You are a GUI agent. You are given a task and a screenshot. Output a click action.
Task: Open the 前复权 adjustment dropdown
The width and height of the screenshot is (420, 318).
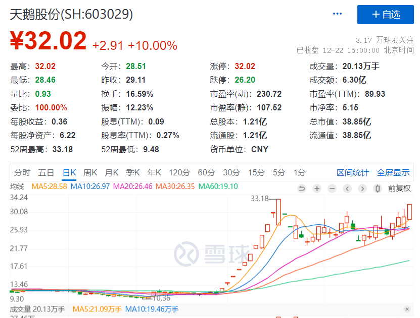pos(399,188)
